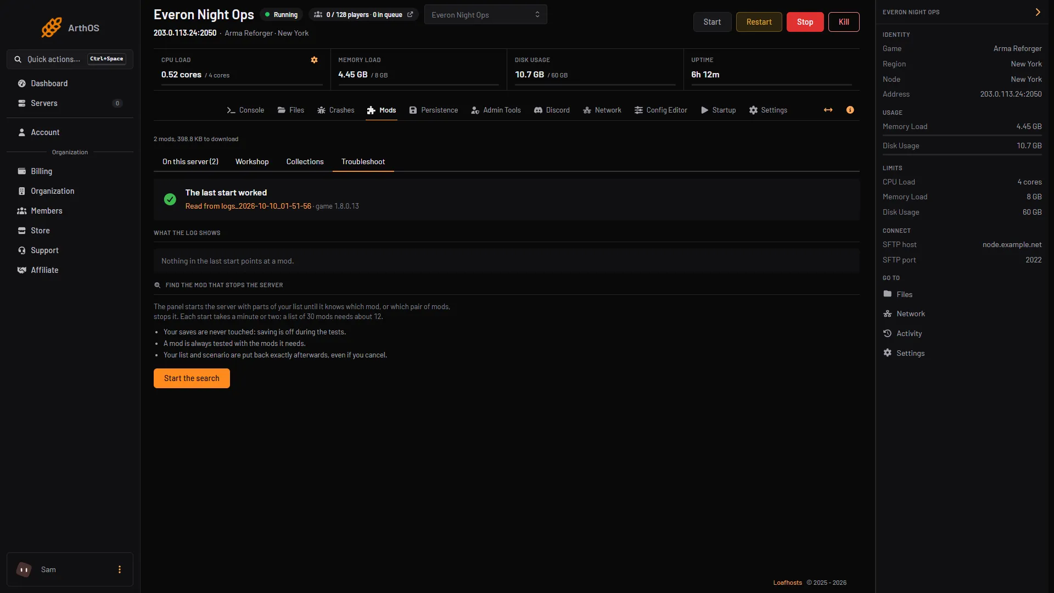Go to Dashboard in the sidebar
1054x593 pixels.
click(70, 83)
